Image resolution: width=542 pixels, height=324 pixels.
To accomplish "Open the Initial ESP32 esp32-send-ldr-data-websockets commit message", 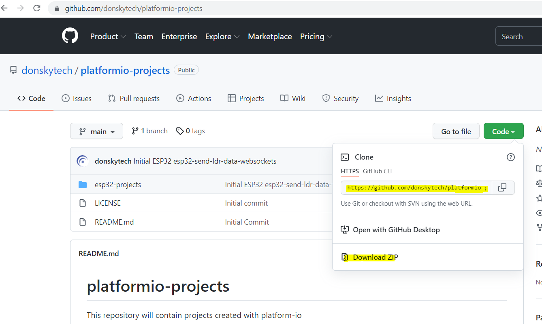I will 205,161.
